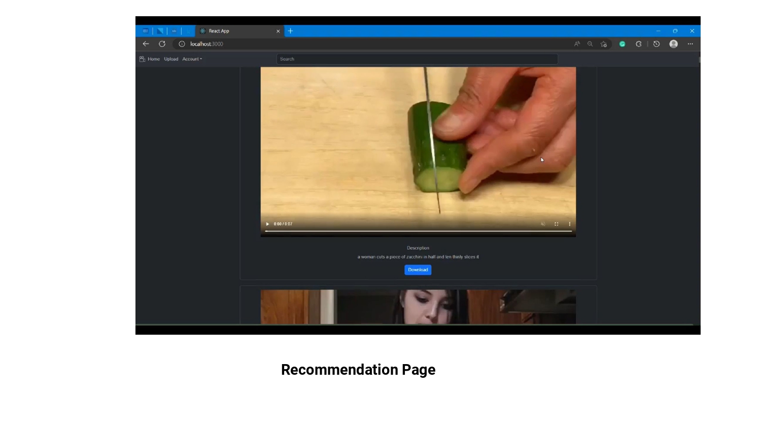This screenshot has height=428, width=761.
Task: Unmute the zucchini video
Action: [543, 224]
